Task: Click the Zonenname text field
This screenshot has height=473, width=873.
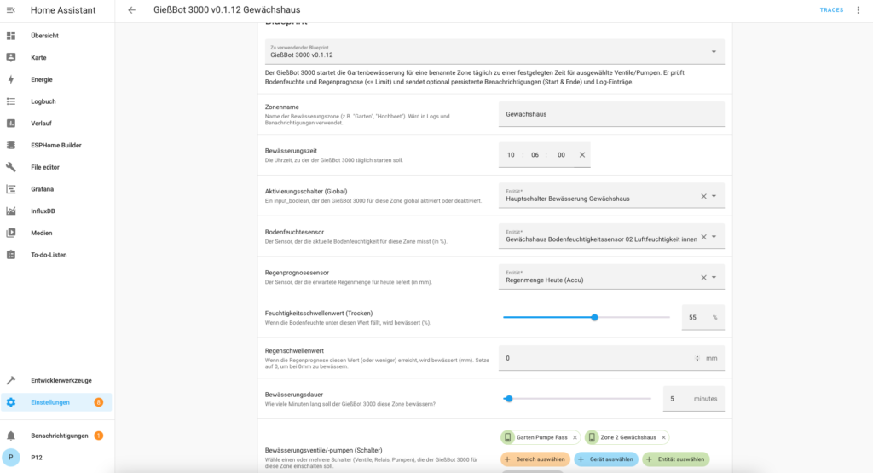Action: click(x=611, y=114)
